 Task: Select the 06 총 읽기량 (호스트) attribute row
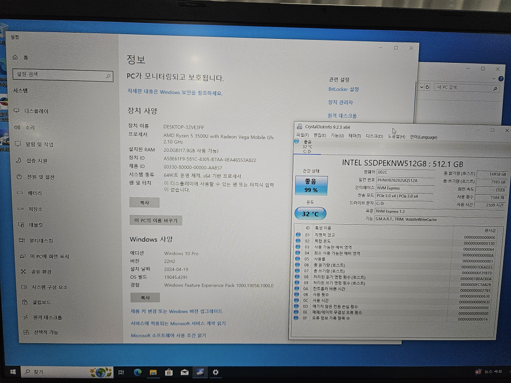(396, 265)
